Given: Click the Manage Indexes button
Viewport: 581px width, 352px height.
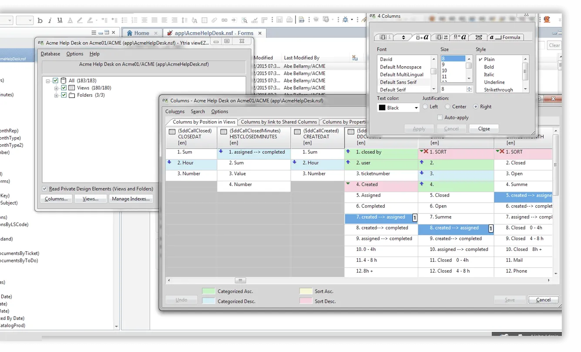Looking at the screenshot, I should click(x=131, y=199).
